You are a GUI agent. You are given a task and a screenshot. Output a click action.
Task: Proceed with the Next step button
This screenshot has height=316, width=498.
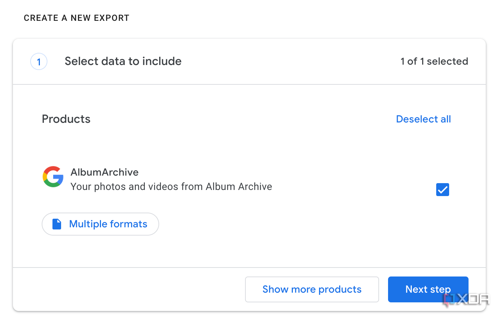pos(428,289)
